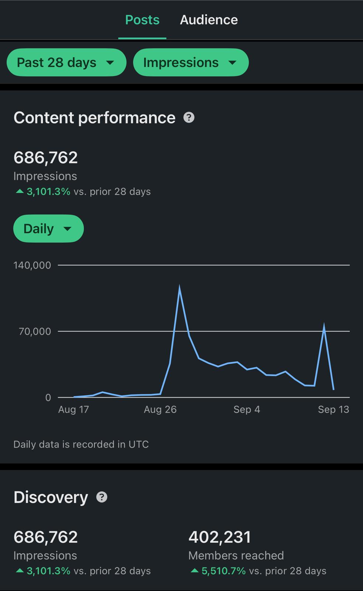Click the 140,000 y-axis label
The height and width of the screenshot is (591, 363).
[32, 265]
